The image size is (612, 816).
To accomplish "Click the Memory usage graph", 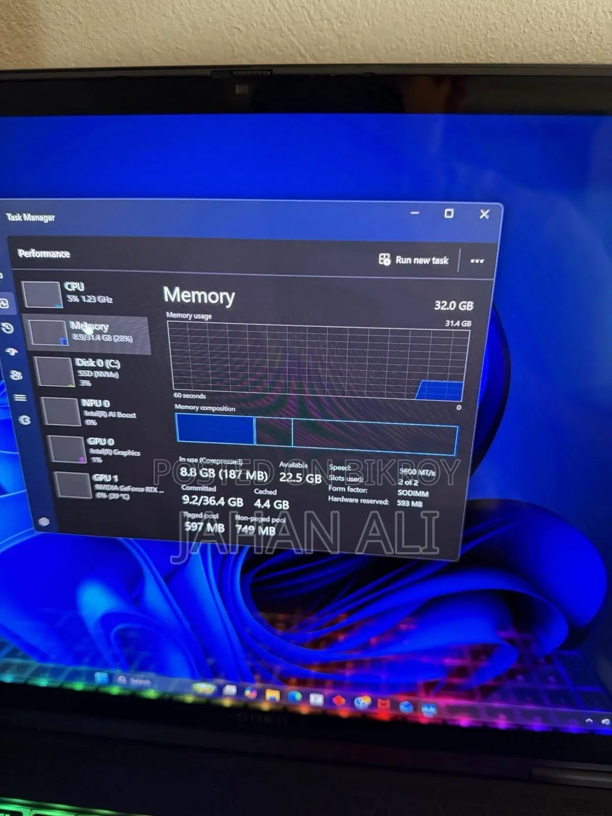I will pyautogui.click(x=320, y=362).
